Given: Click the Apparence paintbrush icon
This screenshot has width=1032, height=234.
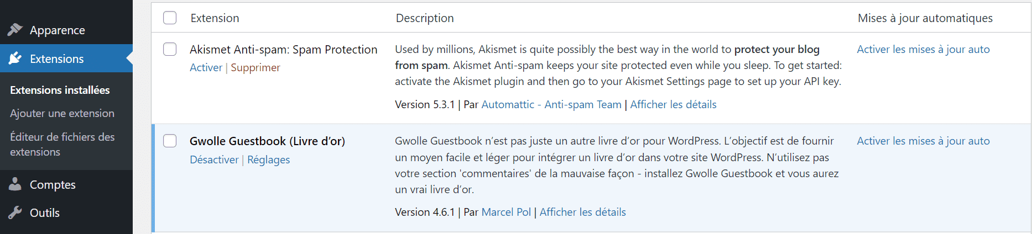Looking at the screenshot, I should (15, 29).
